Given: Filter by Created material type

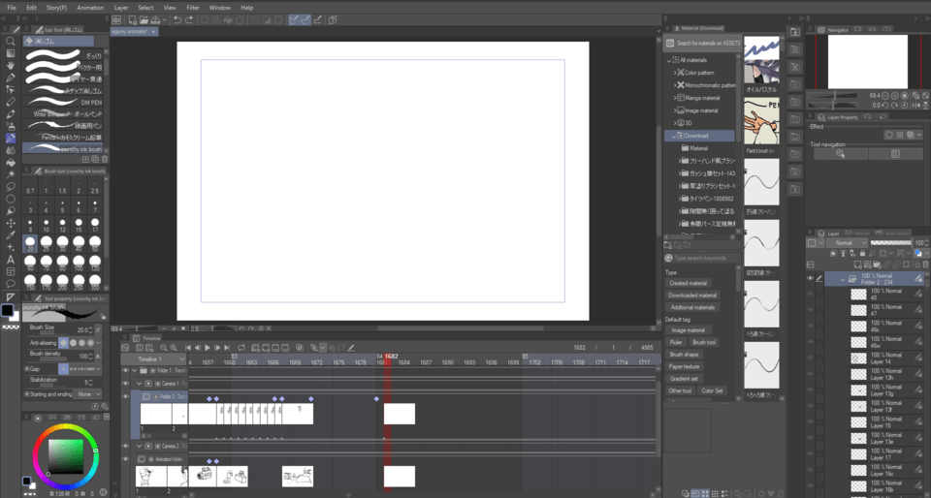Looking at the screenshot, I should (x=688, y=283).
